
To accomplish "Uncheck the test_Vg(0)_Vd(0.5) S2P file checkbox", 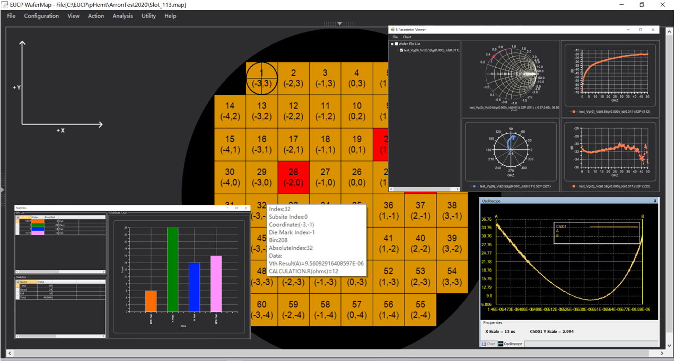I will click(x=401, y=50).
